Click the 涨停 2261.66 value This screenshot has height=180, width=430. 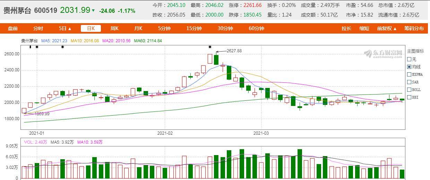pos(252,5)
